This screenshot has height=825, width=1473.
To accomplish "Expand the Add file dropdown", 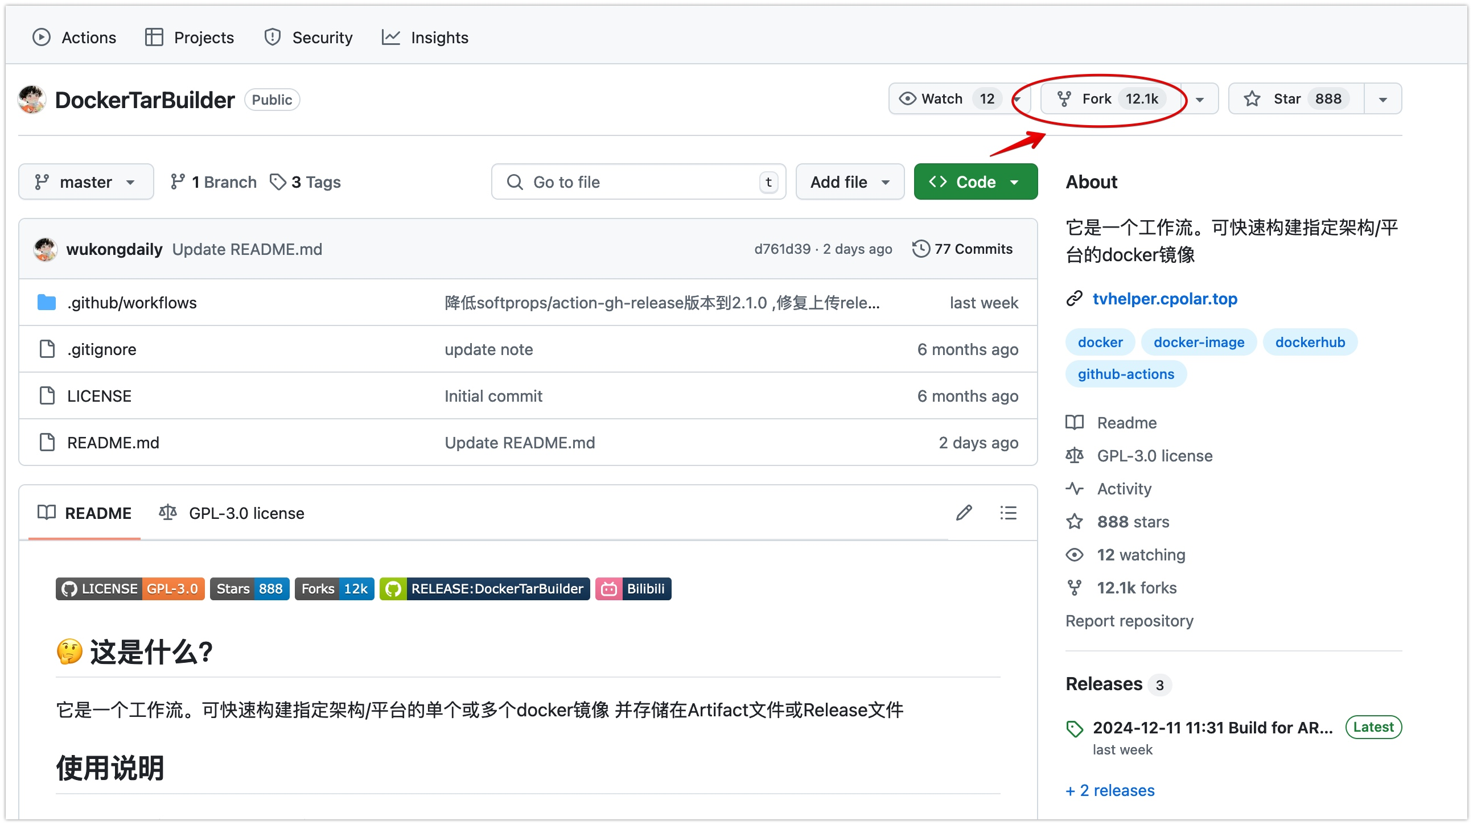I will [x=850, y=182].
